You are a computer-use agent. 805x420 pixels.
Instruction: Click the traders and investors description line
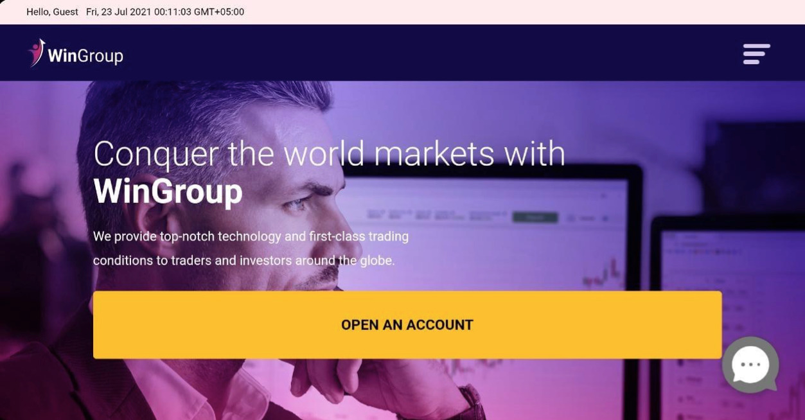click(243, 261)
